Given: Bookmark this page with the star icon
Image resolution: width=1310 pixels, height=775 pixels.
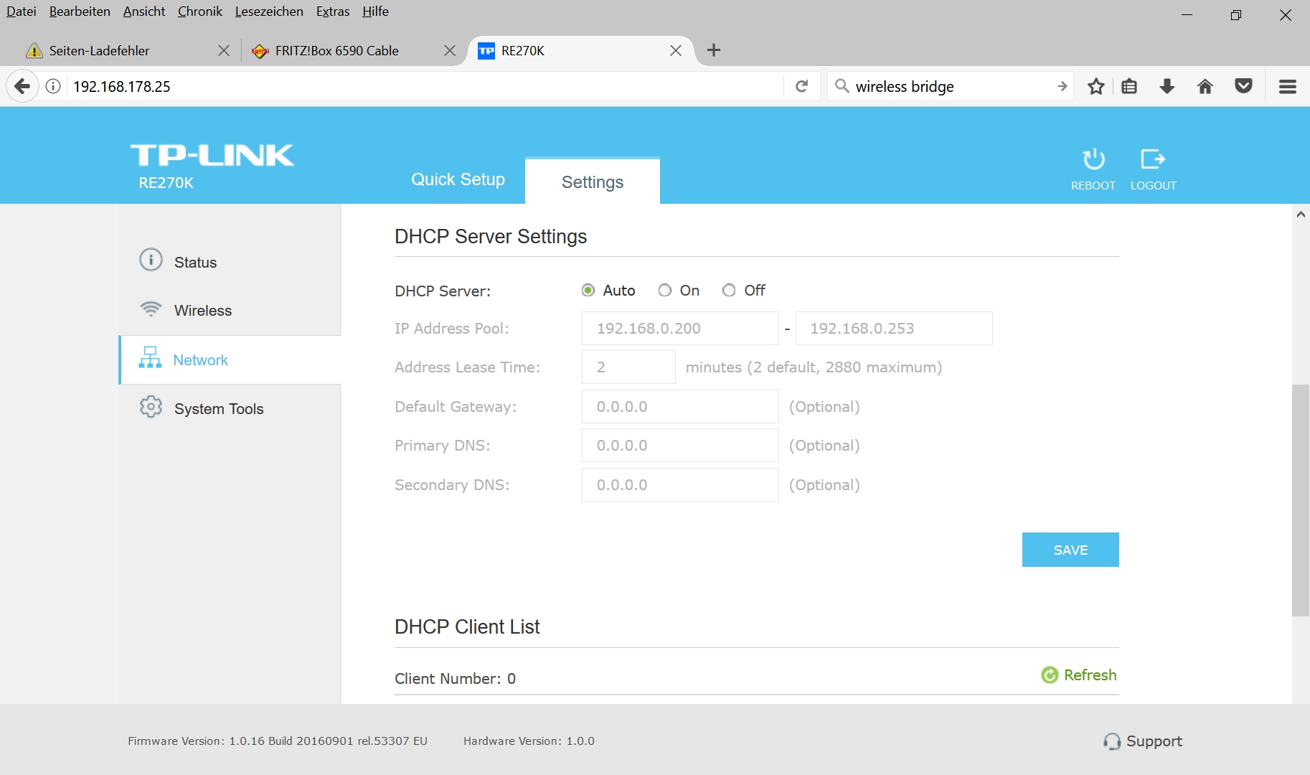Looking at the screenshot, I should (1095, 87).
